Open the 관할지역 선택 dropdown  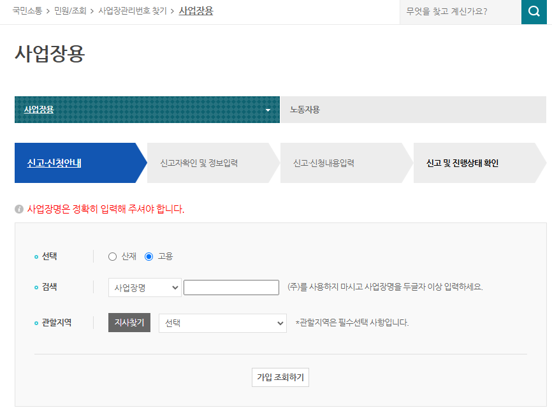pos(222,323)
